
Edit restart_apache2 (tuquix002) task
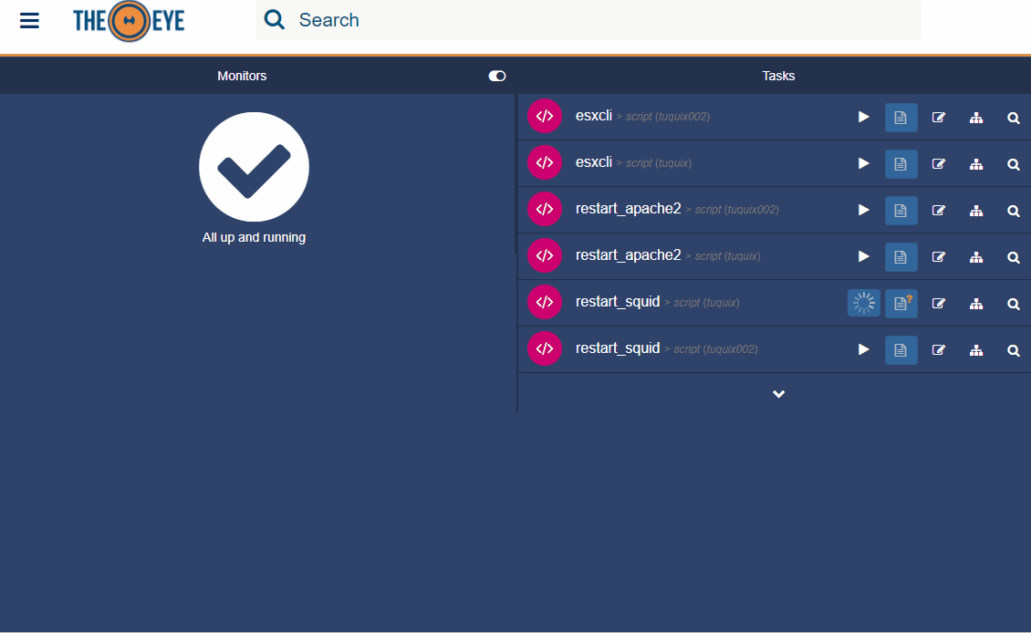click(x=938, y=211)
